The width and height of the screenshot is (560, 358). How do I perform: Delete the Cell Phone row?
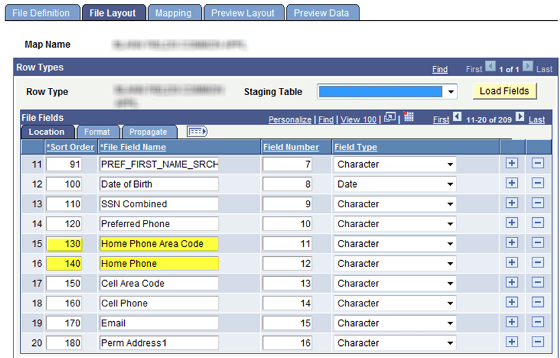tap(537, 302)
